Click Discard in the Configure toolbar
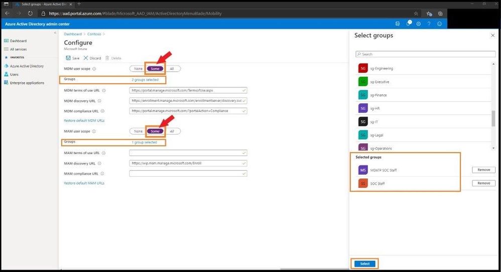Screen dimensions: 501x272 pos(92,58)
